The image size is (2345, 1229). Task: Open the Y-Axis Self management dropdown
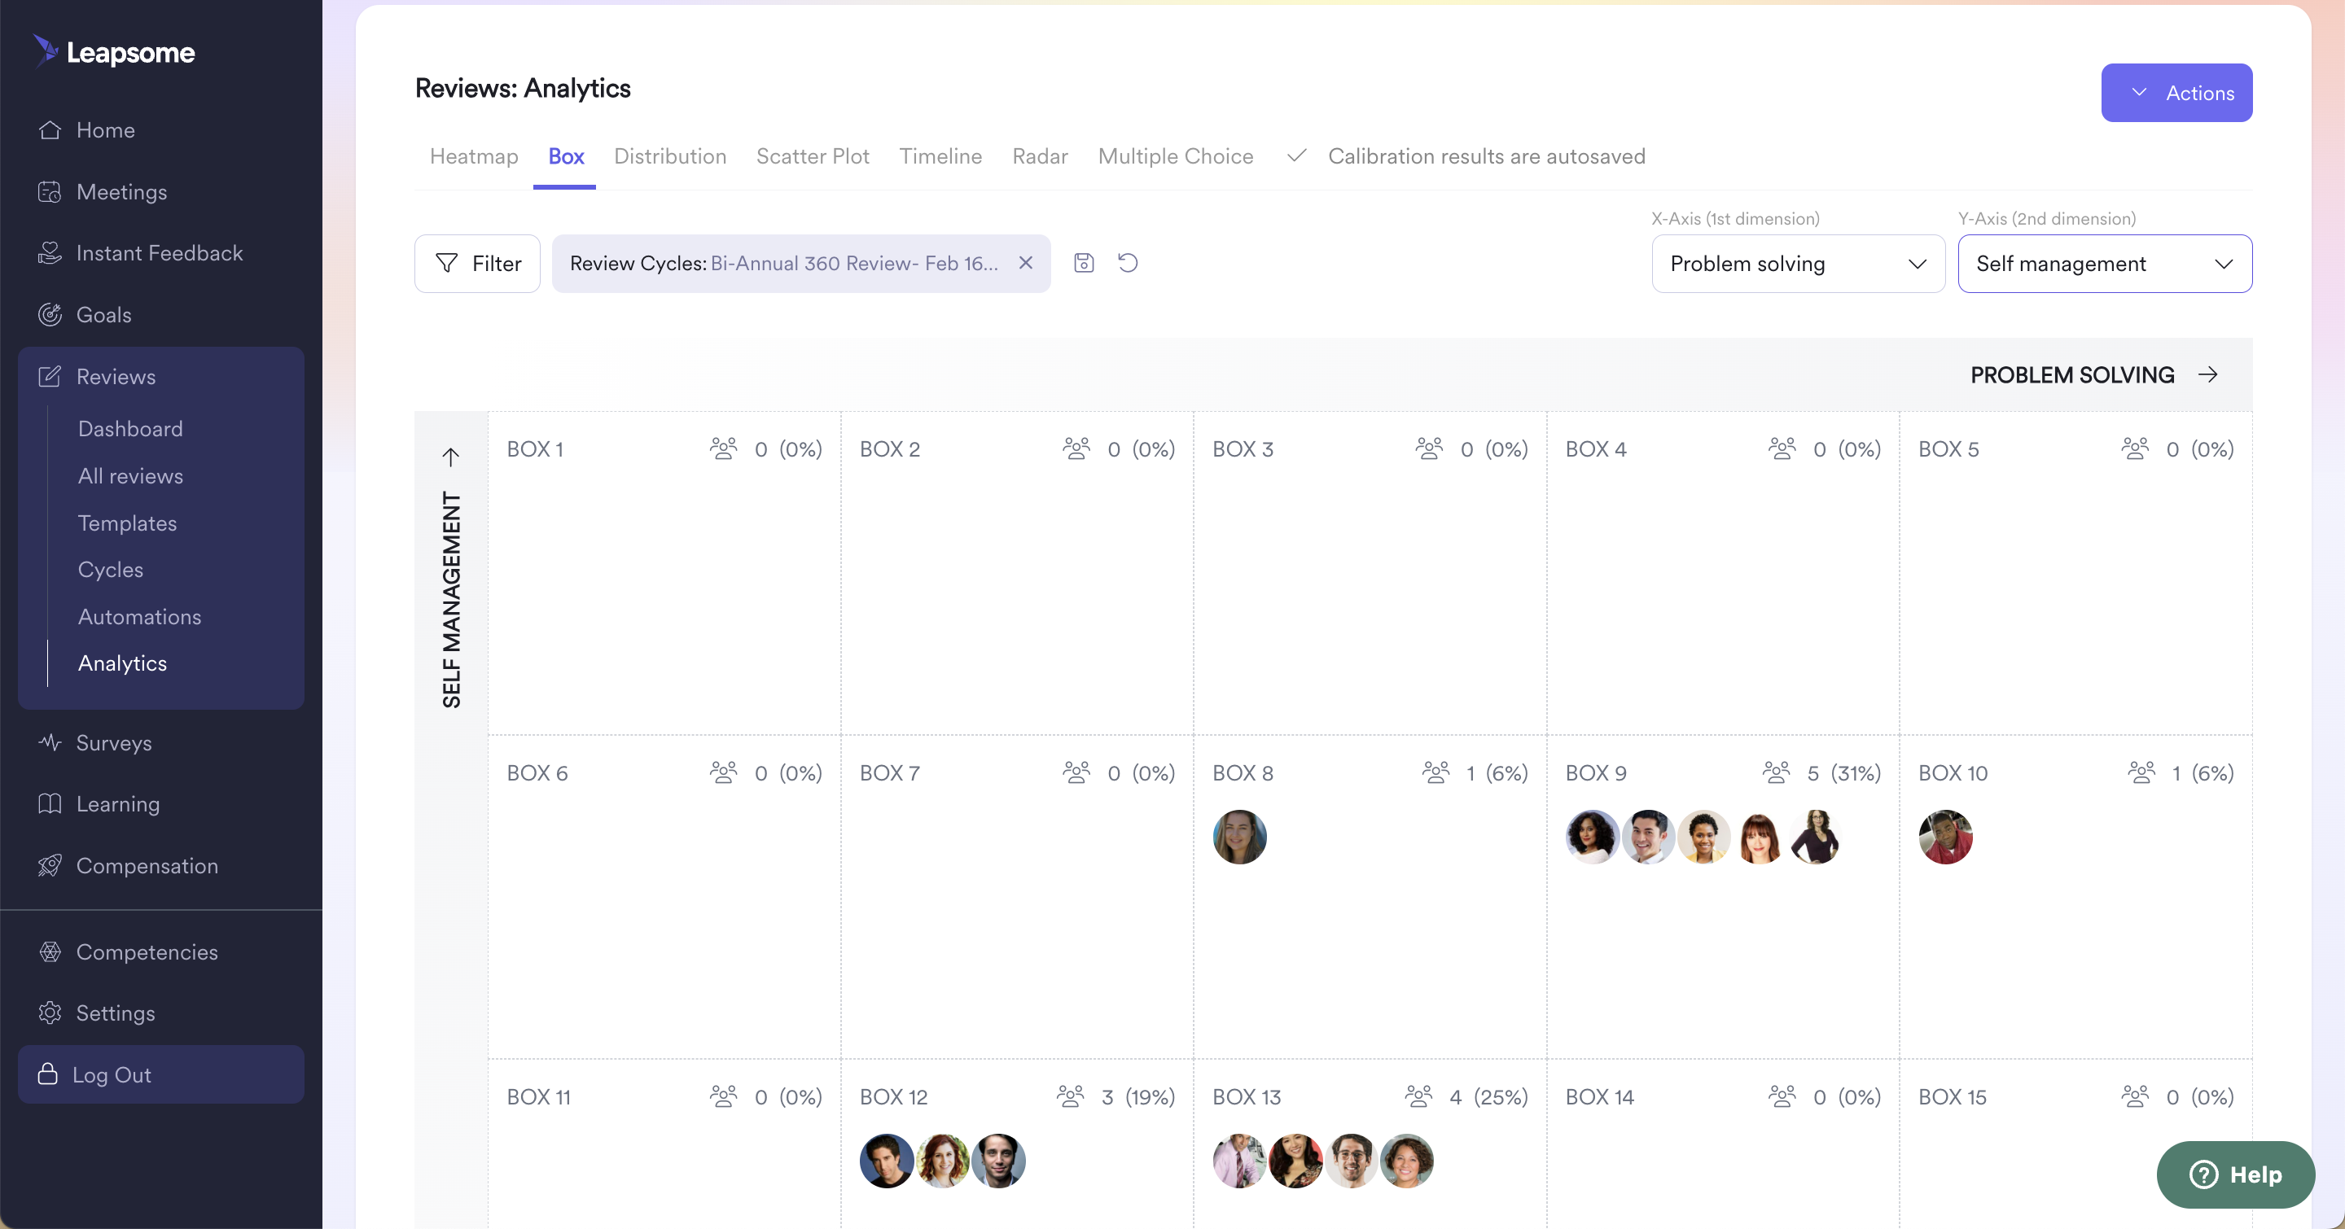[2105, 264]
